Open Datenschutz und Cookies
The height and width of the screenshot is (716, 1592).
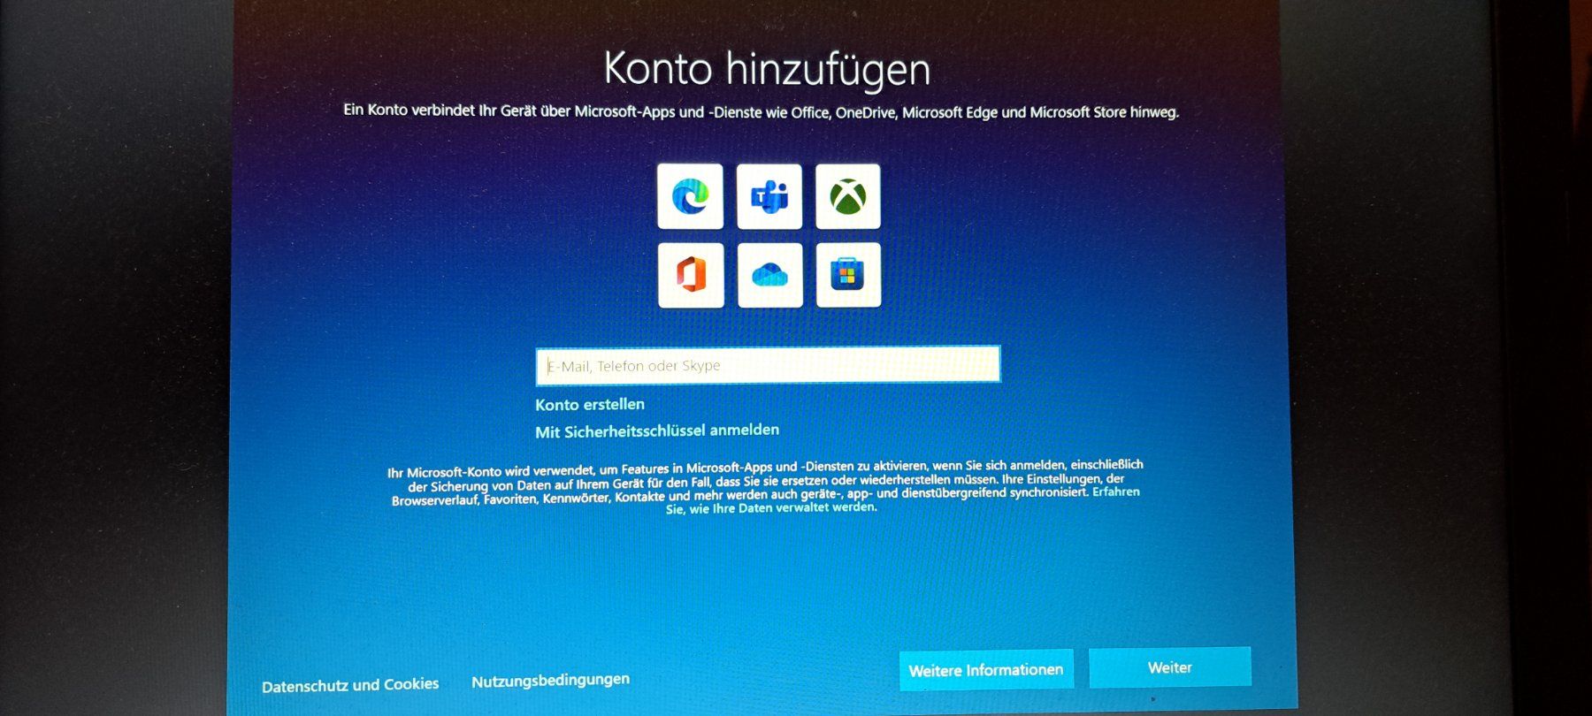click(350, 685)
